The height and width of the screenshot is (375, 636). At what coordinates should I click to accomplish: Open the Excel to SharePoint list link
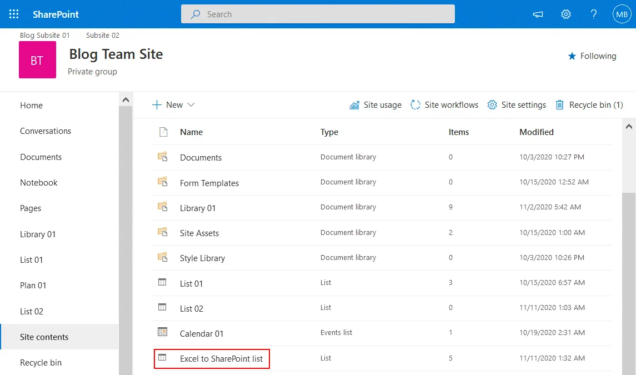pyautogui.click(x=221, y=359)
